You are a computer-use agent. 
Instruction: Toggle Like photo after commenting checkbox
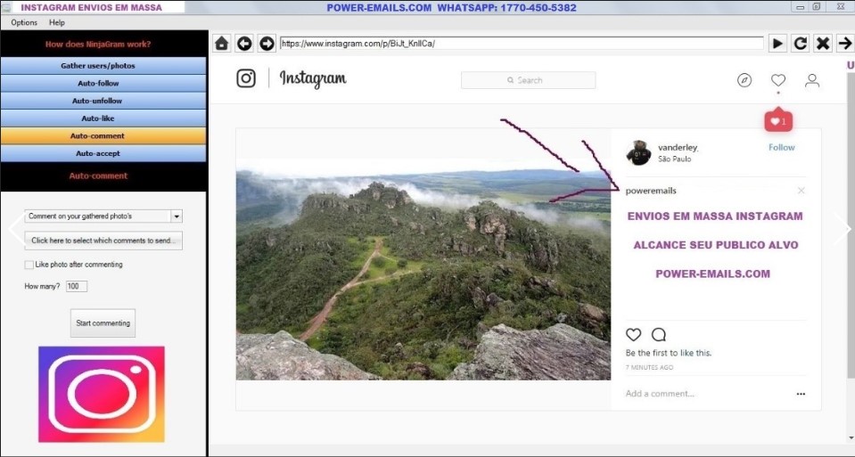(29, 265)
